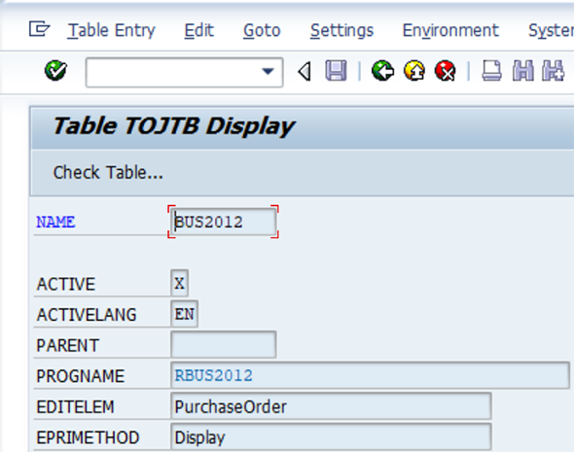
Task: Click the yellow Exit arrow icon
Action: click(414, 71)
